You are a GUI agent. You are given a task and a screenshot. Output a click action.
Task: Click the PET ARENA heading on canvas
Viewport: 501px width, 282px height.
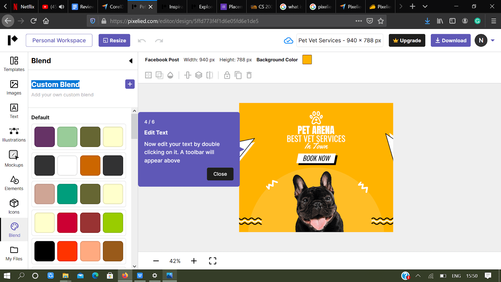pos(316,130)
